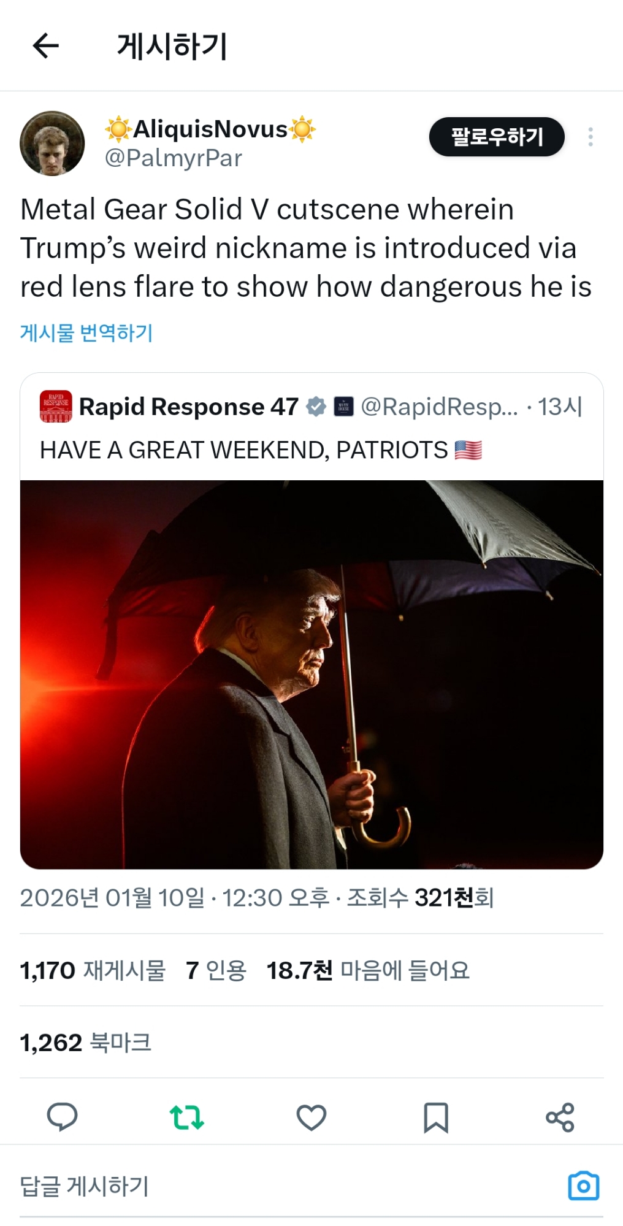Image resolution: width=623 pixels, height=1226 pixels.
Task: Open the umbrella photo in quoted post
Action: (x=311, y=674)
